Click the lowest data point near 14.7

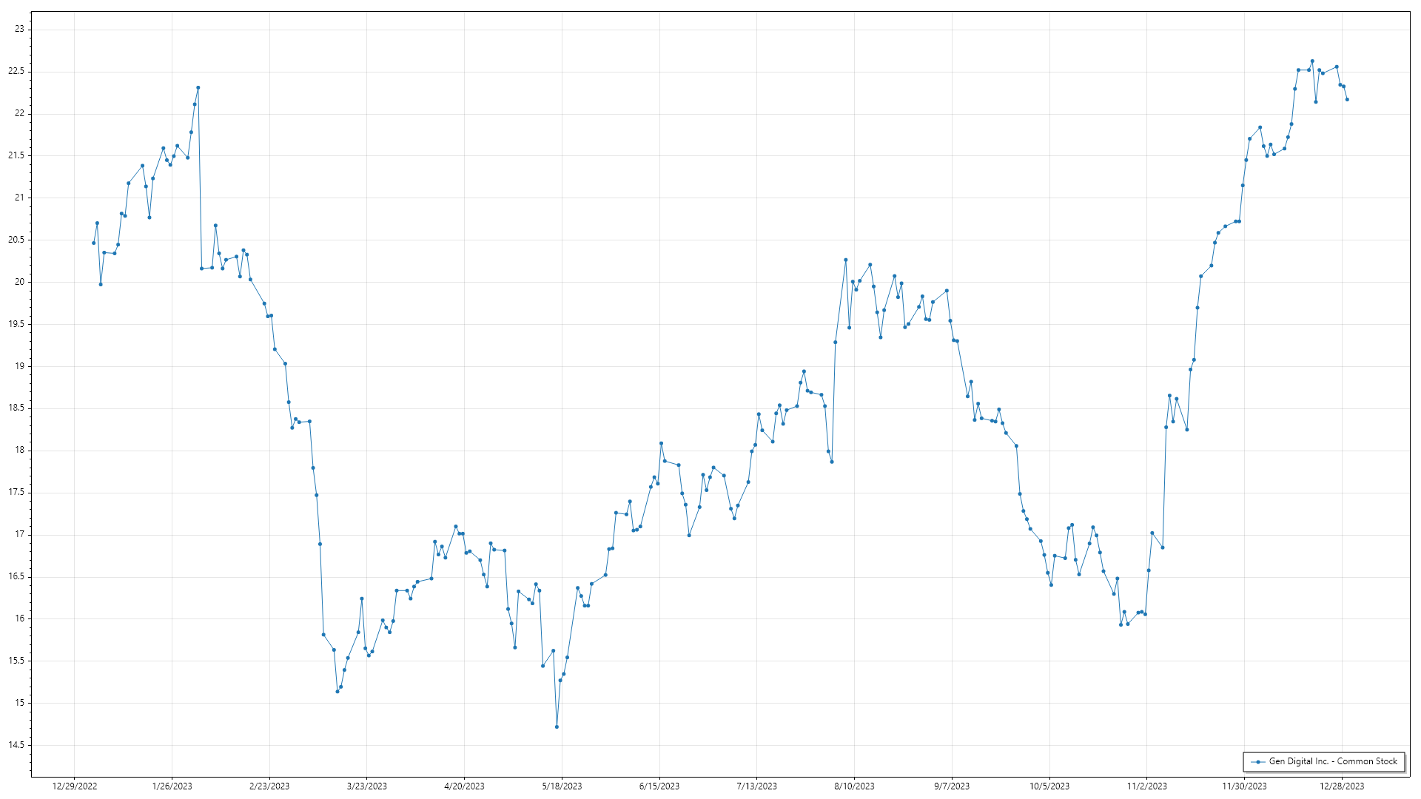557,727
